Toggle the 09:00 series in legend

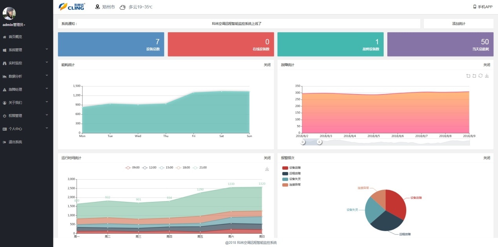pos(133,168)
